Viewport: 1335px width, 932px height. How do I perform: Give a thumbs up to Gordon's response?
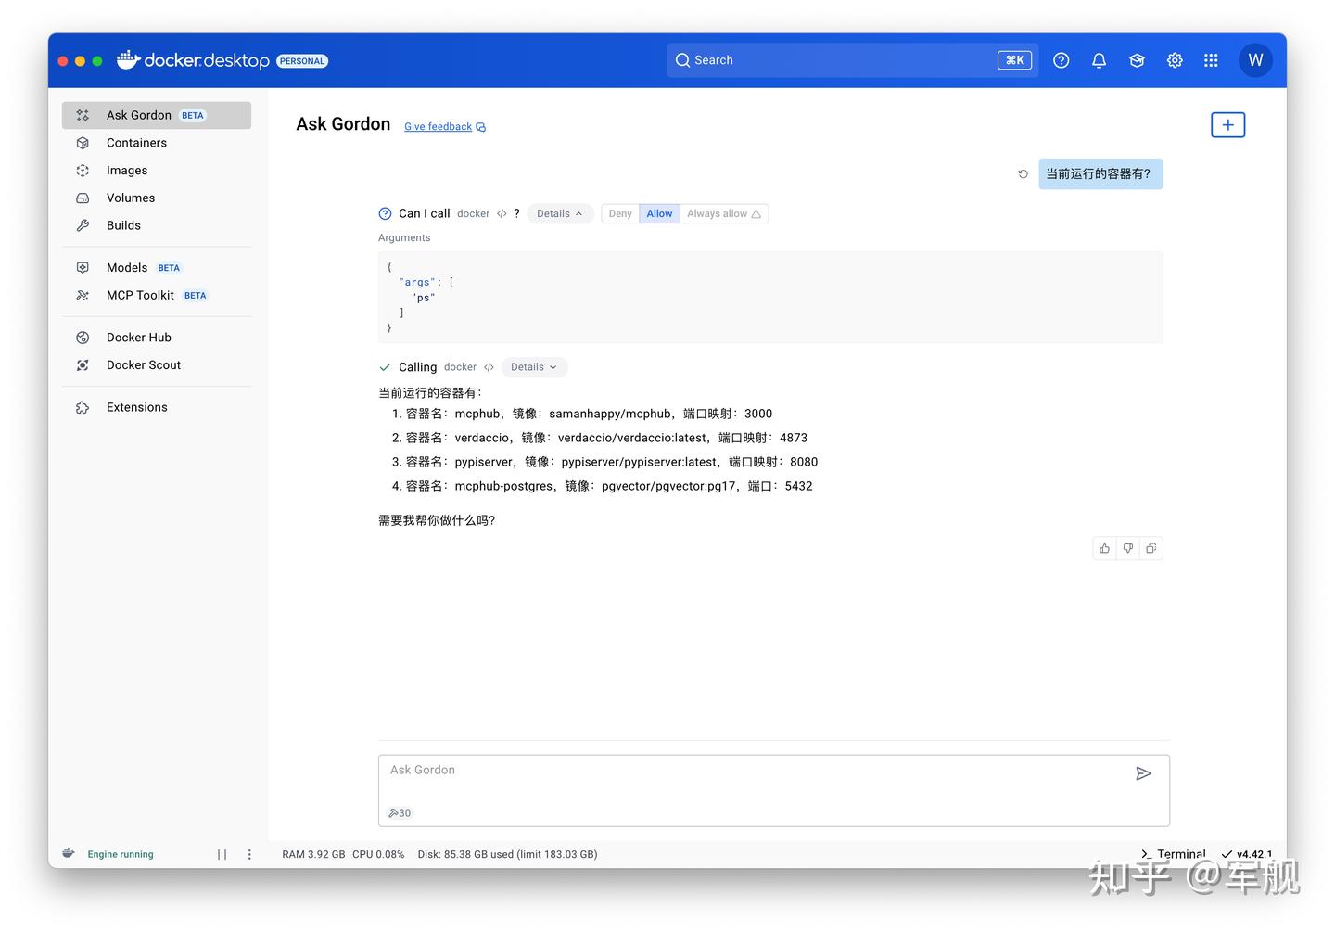tap(1103, 548)
